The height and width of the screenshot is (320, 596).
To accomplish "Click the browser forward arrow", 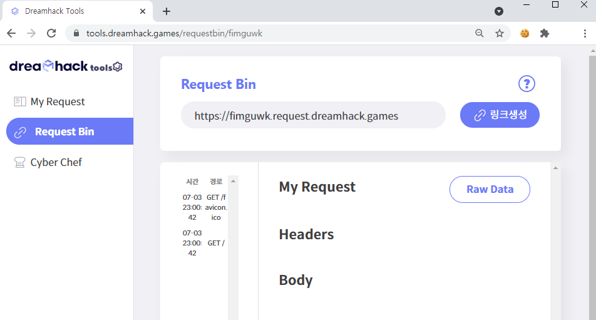I will tap(31, 33).
